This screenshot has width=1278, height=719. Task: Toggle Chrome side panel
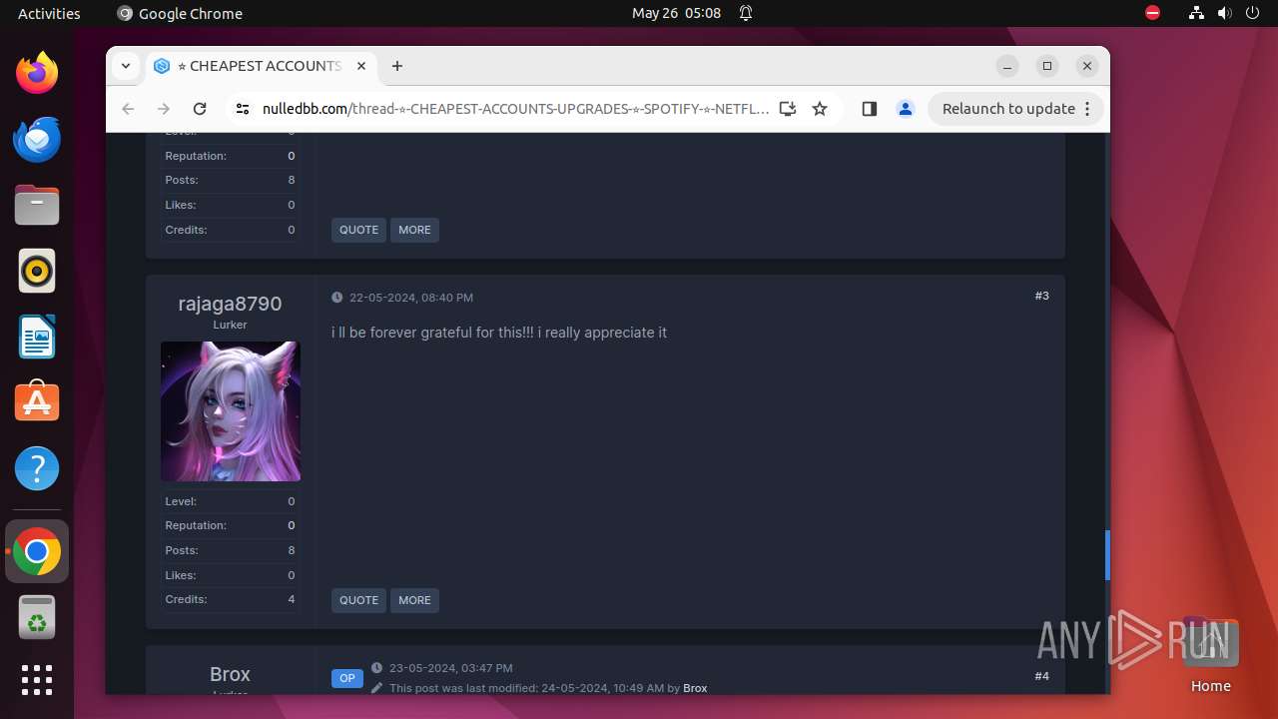pyautogui.click(x=869, y=109)
